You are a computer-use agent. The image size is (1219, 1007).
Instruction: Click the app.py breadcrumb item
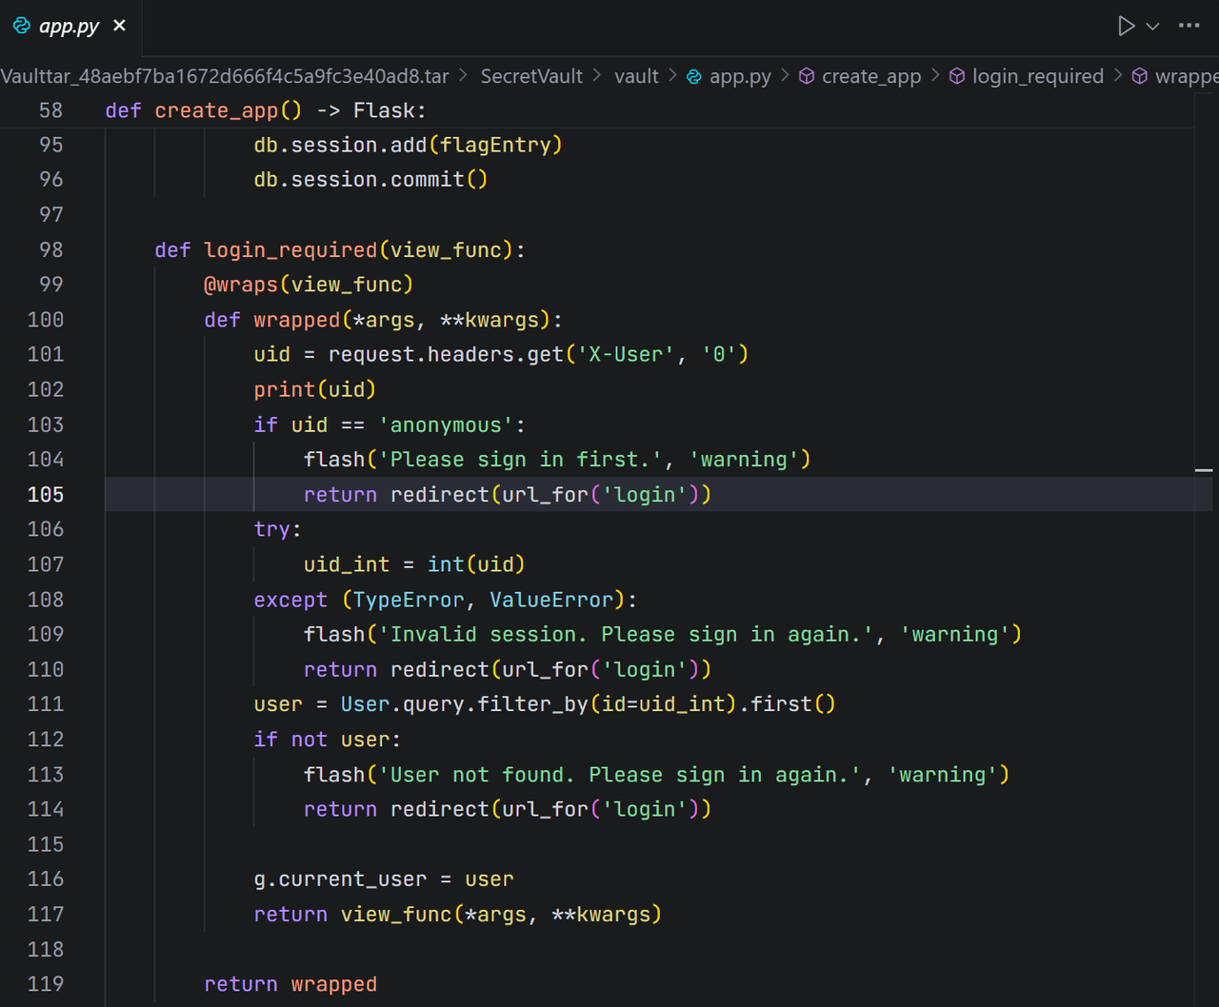pyautogui.click(x=740, y=76)
